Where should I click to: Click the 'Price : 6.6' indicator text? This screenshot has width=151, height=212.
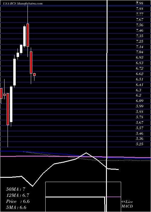(x=18, y=201)
